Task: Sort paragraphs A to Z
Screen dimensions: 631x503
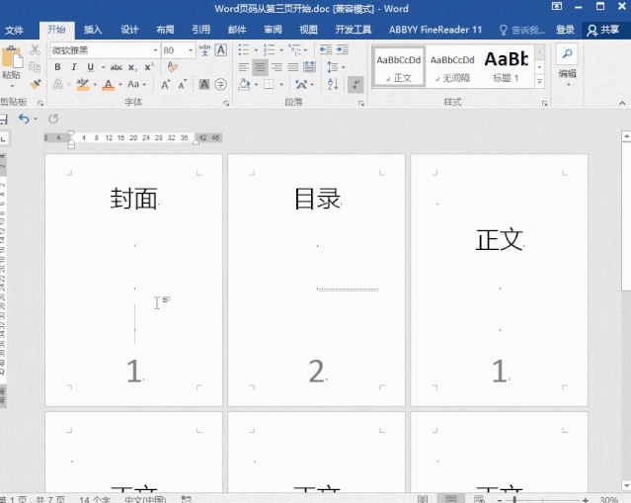Action: (333, 84)
